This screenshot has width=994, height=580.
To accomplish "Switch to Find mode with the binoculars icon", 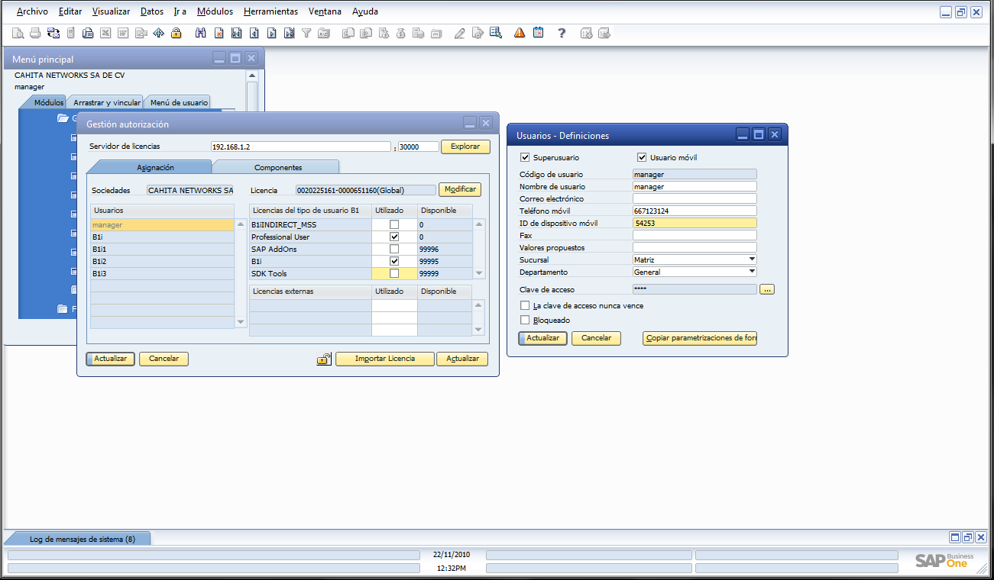I will click(201, 33).
